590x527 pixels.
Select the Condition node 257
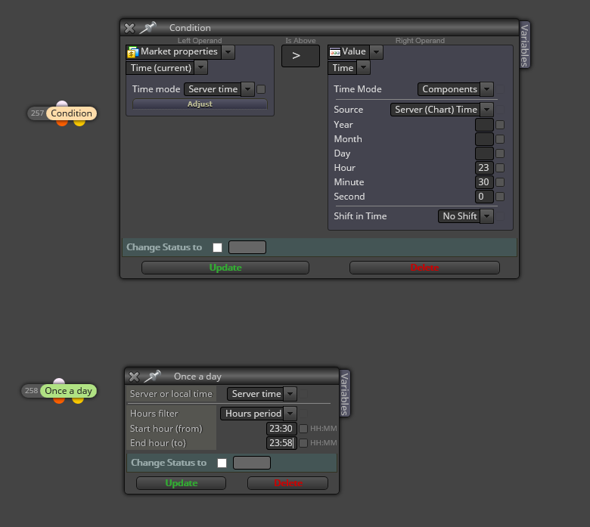[62, 113]
